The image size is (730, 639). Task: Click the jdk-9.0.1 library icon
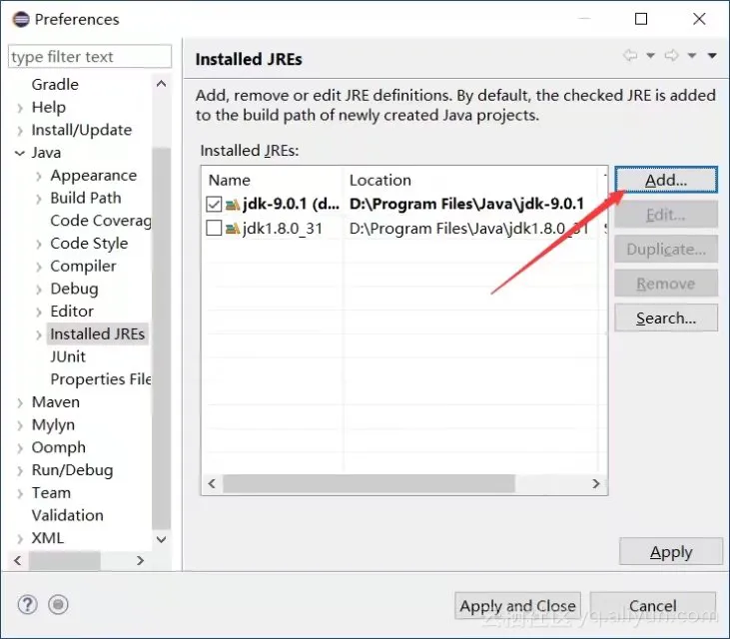coord(233,204)
